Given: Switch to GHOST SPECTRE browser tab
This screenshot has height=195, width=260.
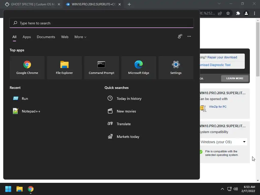Looking at the screenshot, I should (32, 4).
